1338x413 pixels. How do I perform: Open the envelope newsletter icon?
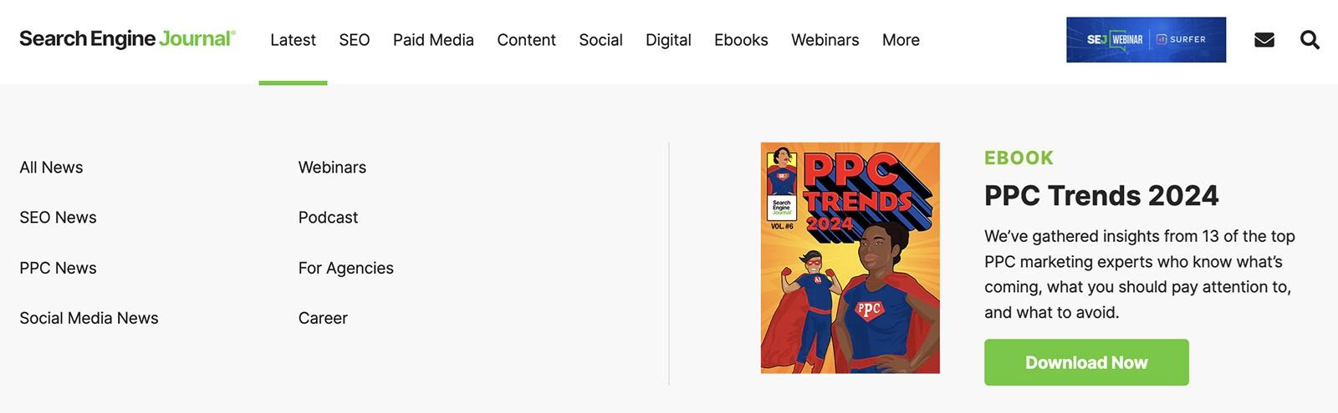pyautogui.click(x=1264, y=40)
